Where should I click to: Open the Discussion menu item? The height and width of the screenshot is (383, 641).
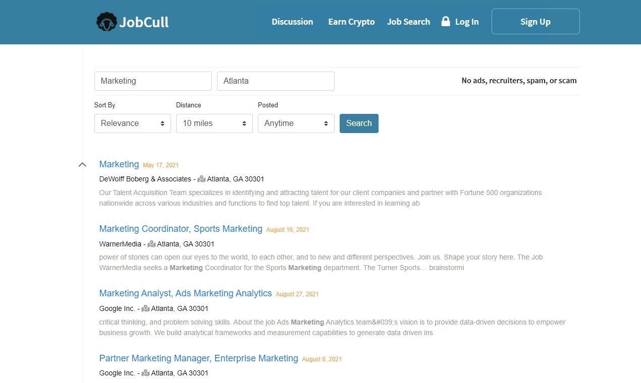[x=292, y=22]
